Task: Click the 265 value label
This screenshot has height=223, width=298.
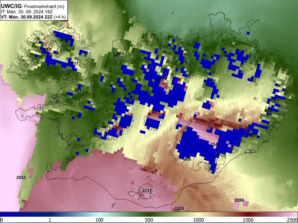Action: [184, 63]
